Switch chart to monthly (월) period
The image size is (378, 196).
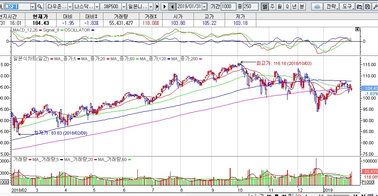(x=280, y=7)
